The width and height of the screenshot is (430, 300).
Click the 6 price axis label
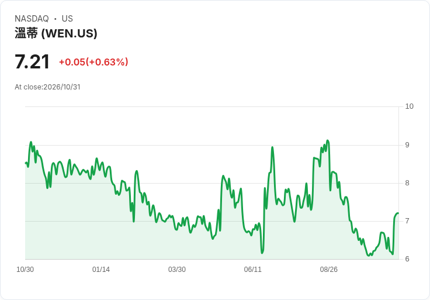tap(407, 259)
